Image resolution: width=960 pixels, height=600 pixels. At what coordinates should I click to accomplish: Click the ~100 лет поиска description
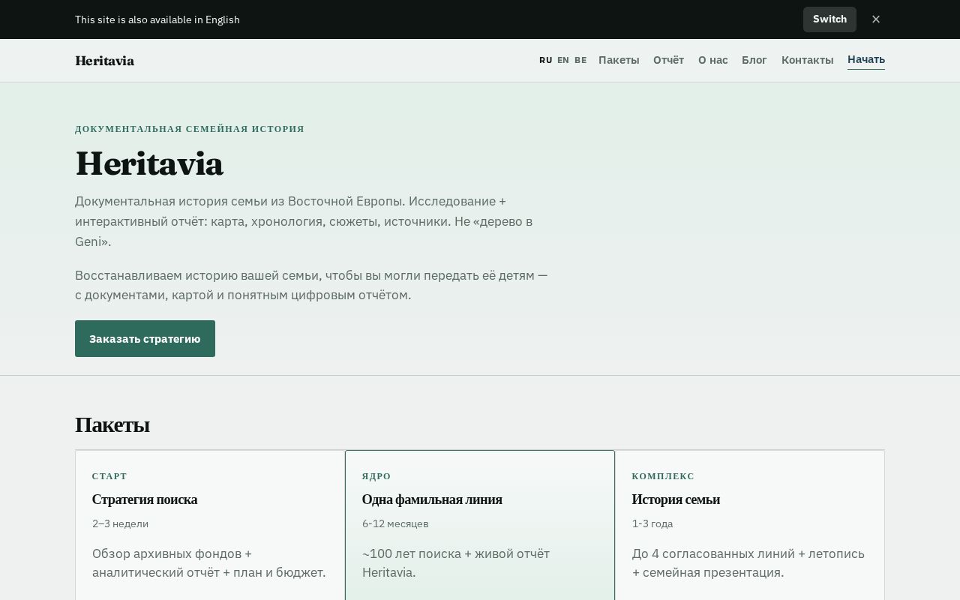click(456, 563)
